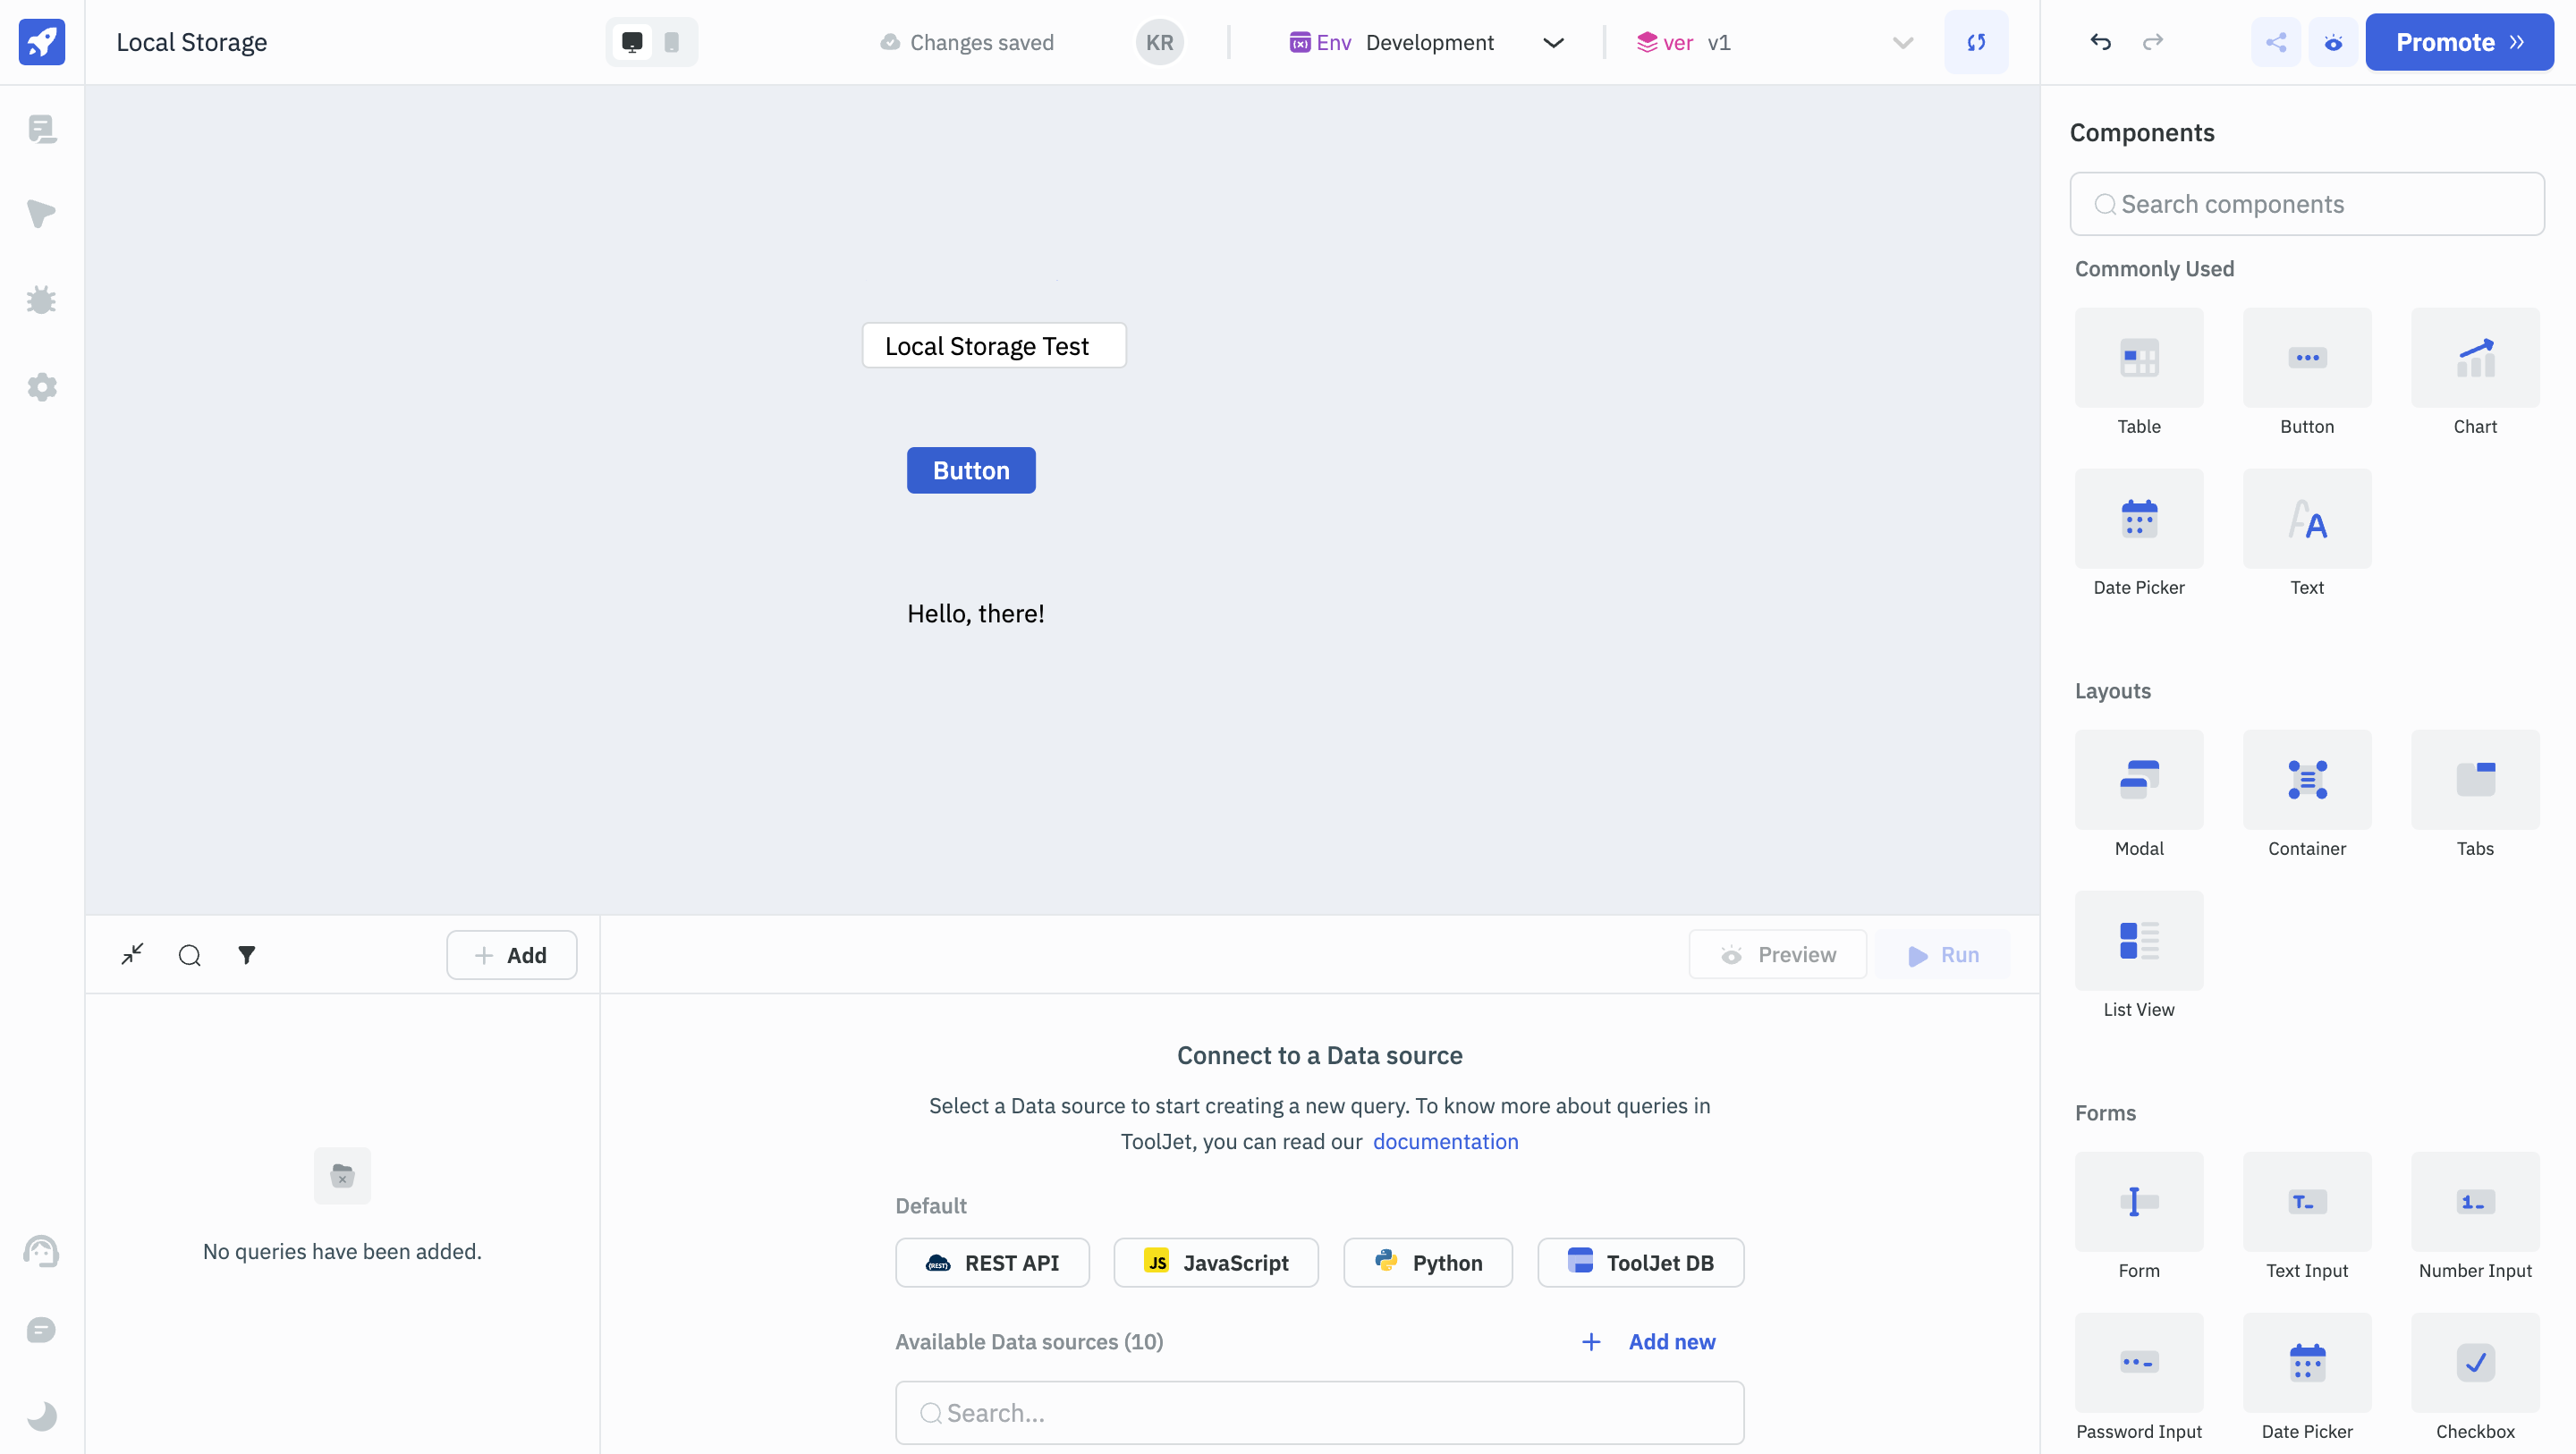Open the app preview eye icon
The height and width of the screenshot is (1454, 2576).
pyautogui.click(x=2333, y=42)
